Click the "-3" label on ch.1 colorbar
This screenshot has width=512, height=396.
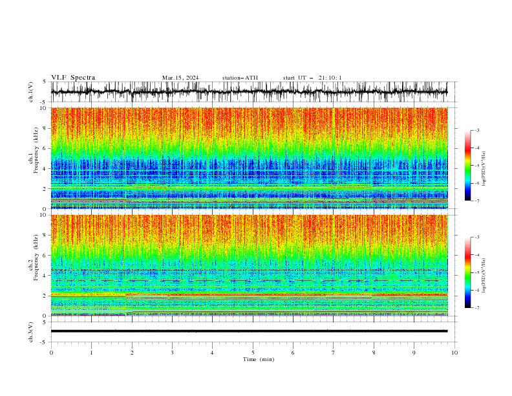[x=477, y=130]
